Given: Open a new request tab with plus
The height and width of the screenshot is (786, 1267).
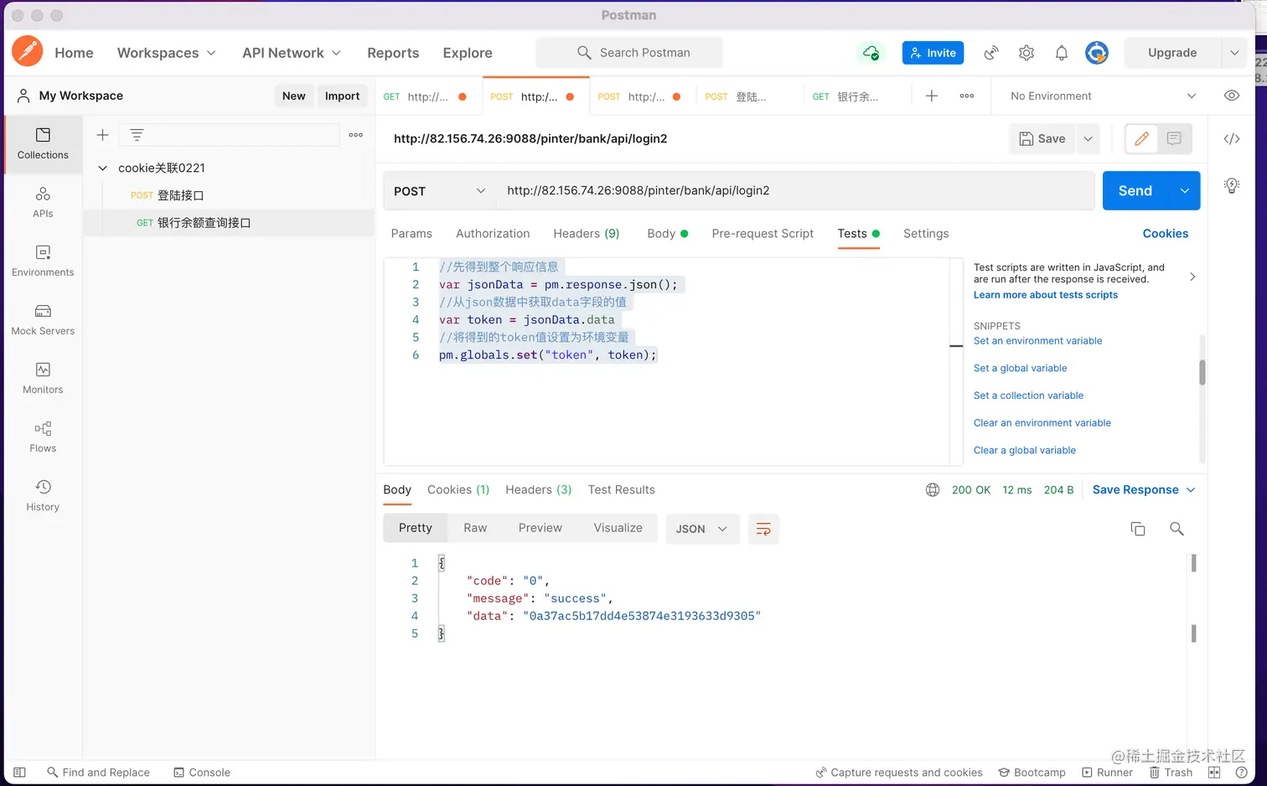Looking at the screenshot, I should point(931,96).
